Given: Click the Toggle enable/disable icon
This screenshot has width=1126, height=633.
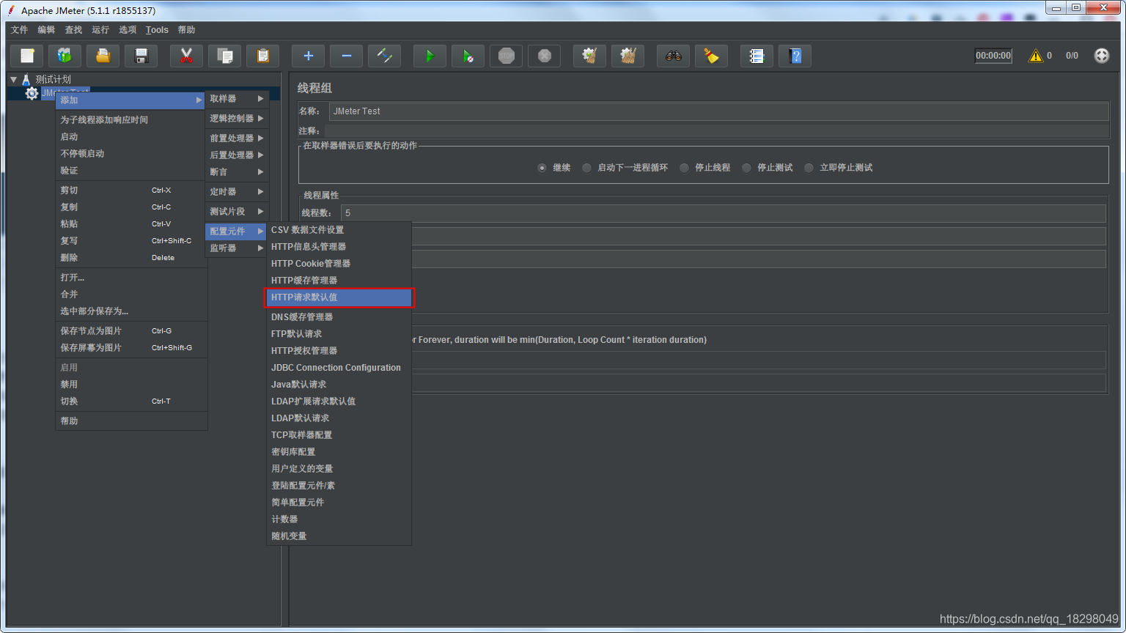Looking at the screenshot, I should [385, 56].
